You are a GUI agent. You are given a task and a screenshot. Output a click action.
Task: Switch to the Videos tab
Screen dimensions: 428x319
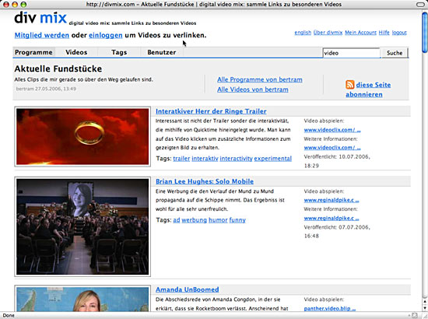(76, 52)
